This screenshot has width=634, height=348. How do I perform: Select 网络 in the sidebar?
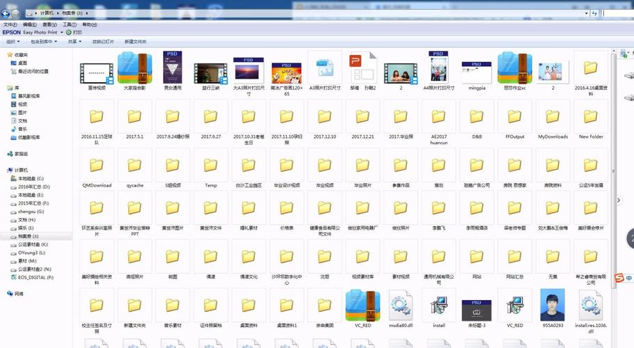tap(15, 294)
